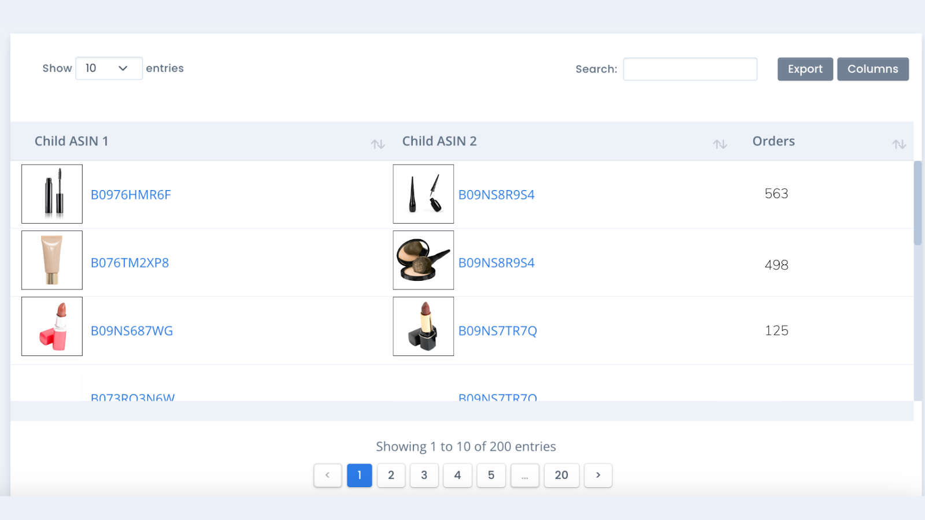Go to next page arrow
925x520 pixels.
[598, 475]
